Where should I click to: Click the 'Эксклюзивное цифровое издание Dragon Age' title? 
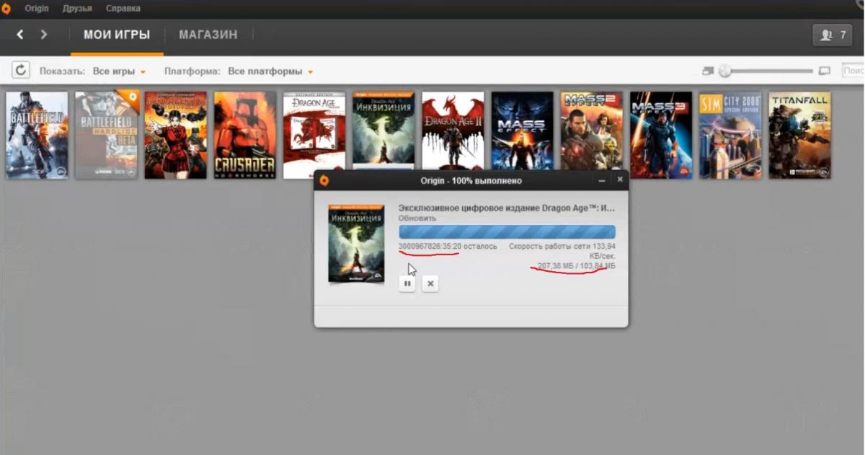coord(507,208)
